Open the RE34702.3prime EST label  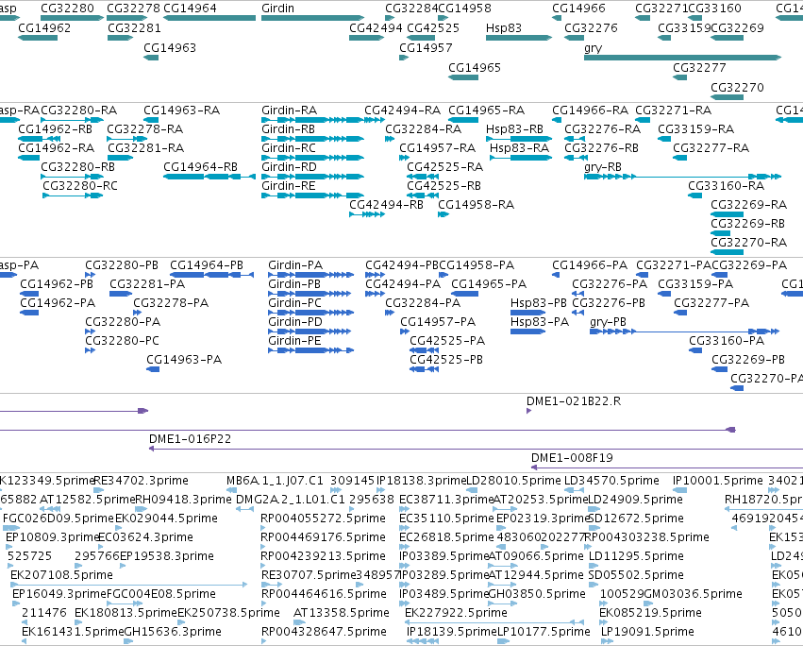142,481
